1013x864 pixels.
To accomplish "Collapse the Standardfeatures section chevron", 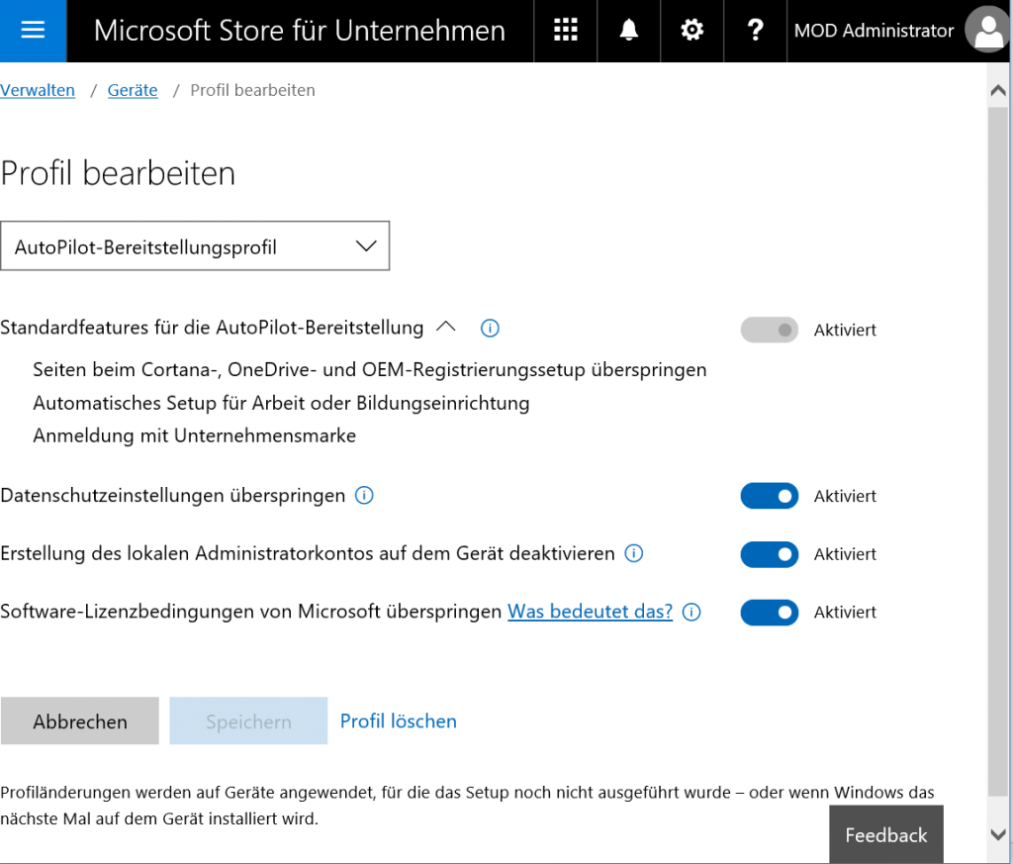I will coord(446,327).
